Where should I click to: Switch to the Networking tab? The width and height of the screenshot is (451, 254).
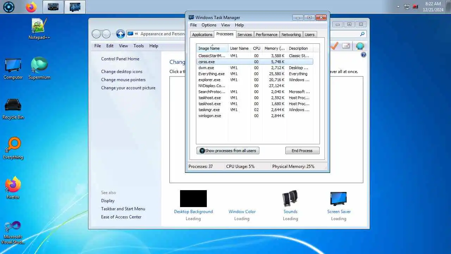pos(291,35)
